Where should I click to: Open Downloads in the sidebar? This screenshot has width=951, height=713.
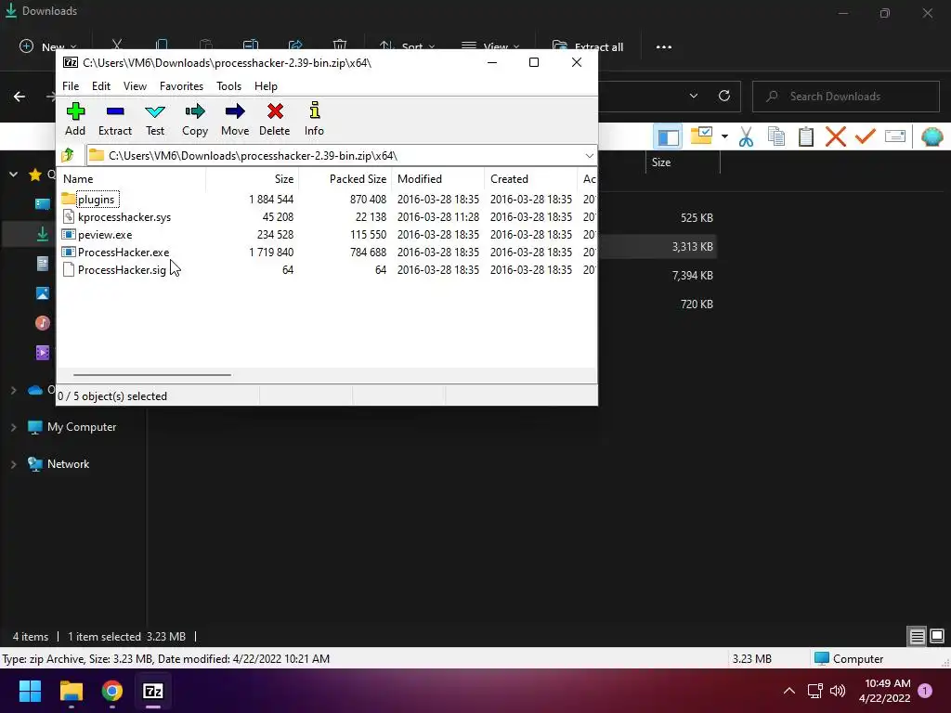pyautogui.click(x=43, y=234)
